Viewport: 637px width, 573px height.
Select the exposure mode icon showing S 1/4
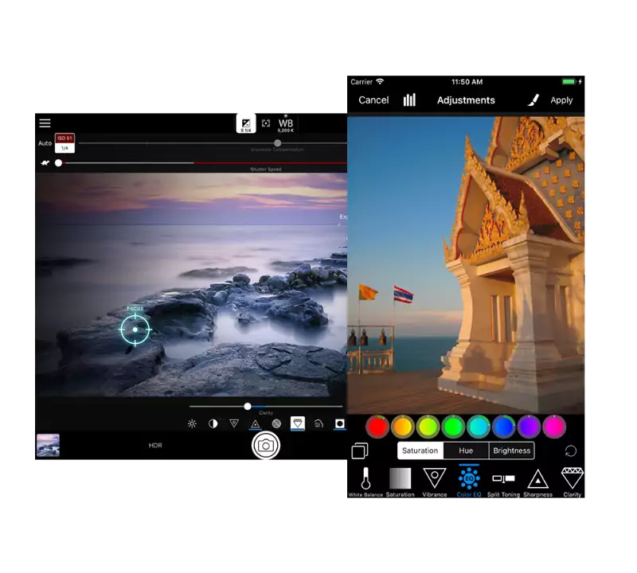tap(246, 123)
